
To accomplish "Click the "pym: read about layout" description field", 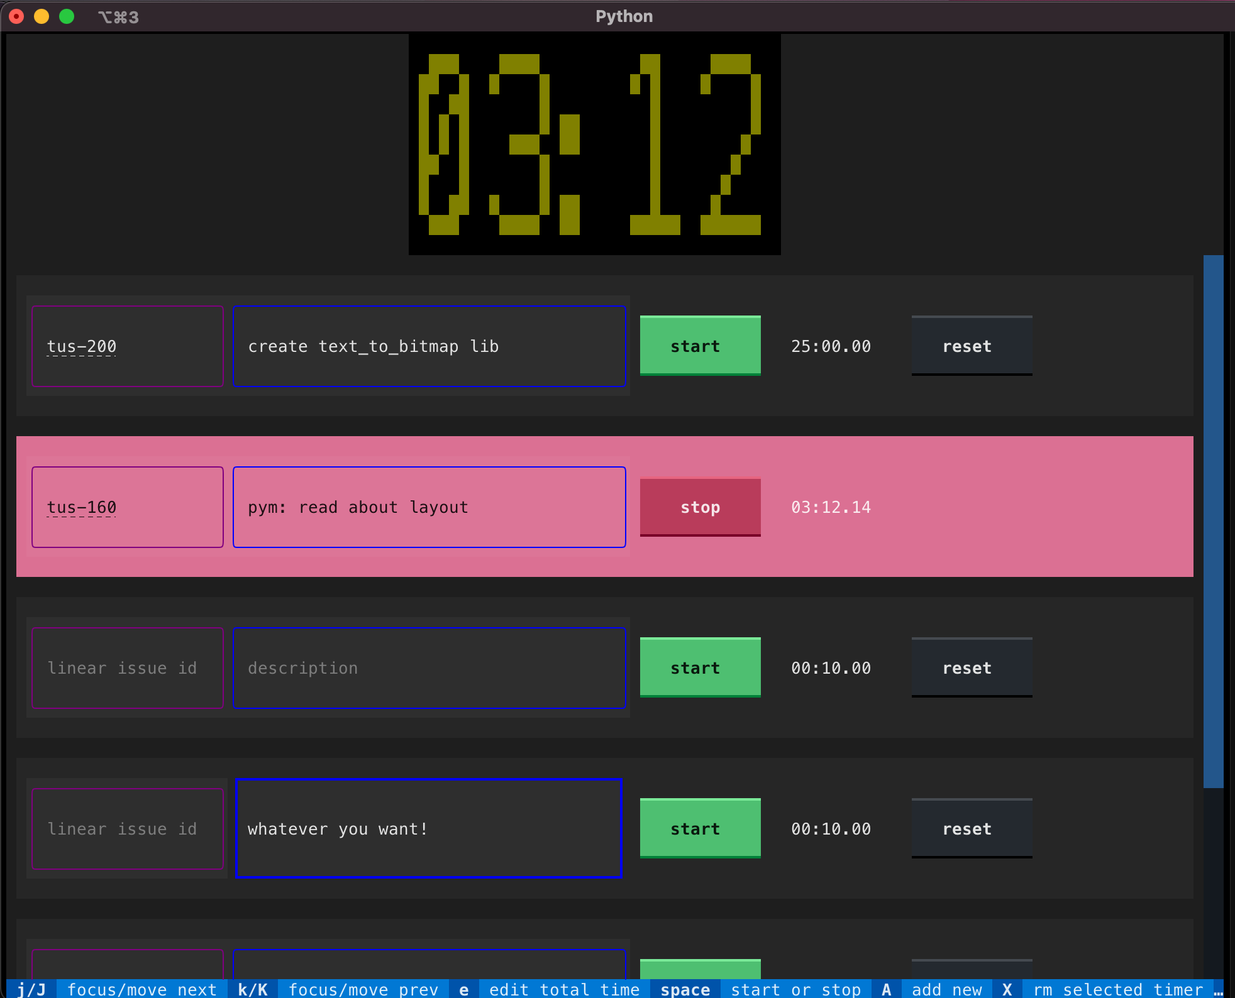I will 429,507.
